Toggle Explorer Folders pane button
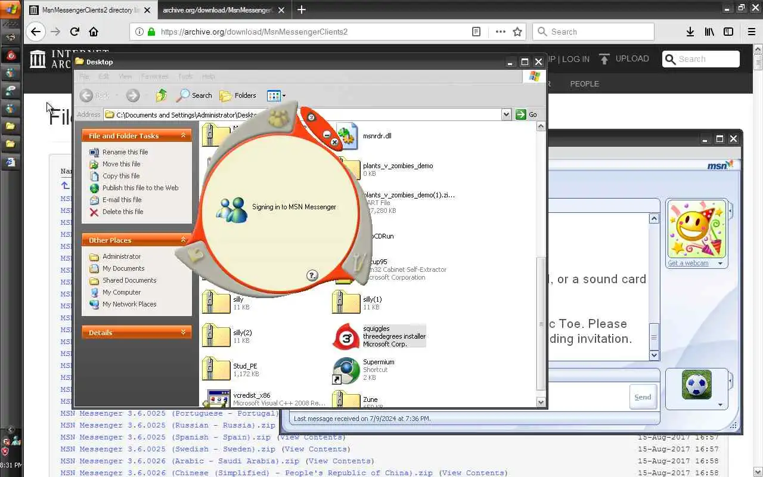This screenshot has width=763, height=477. [x=238, y=95]
